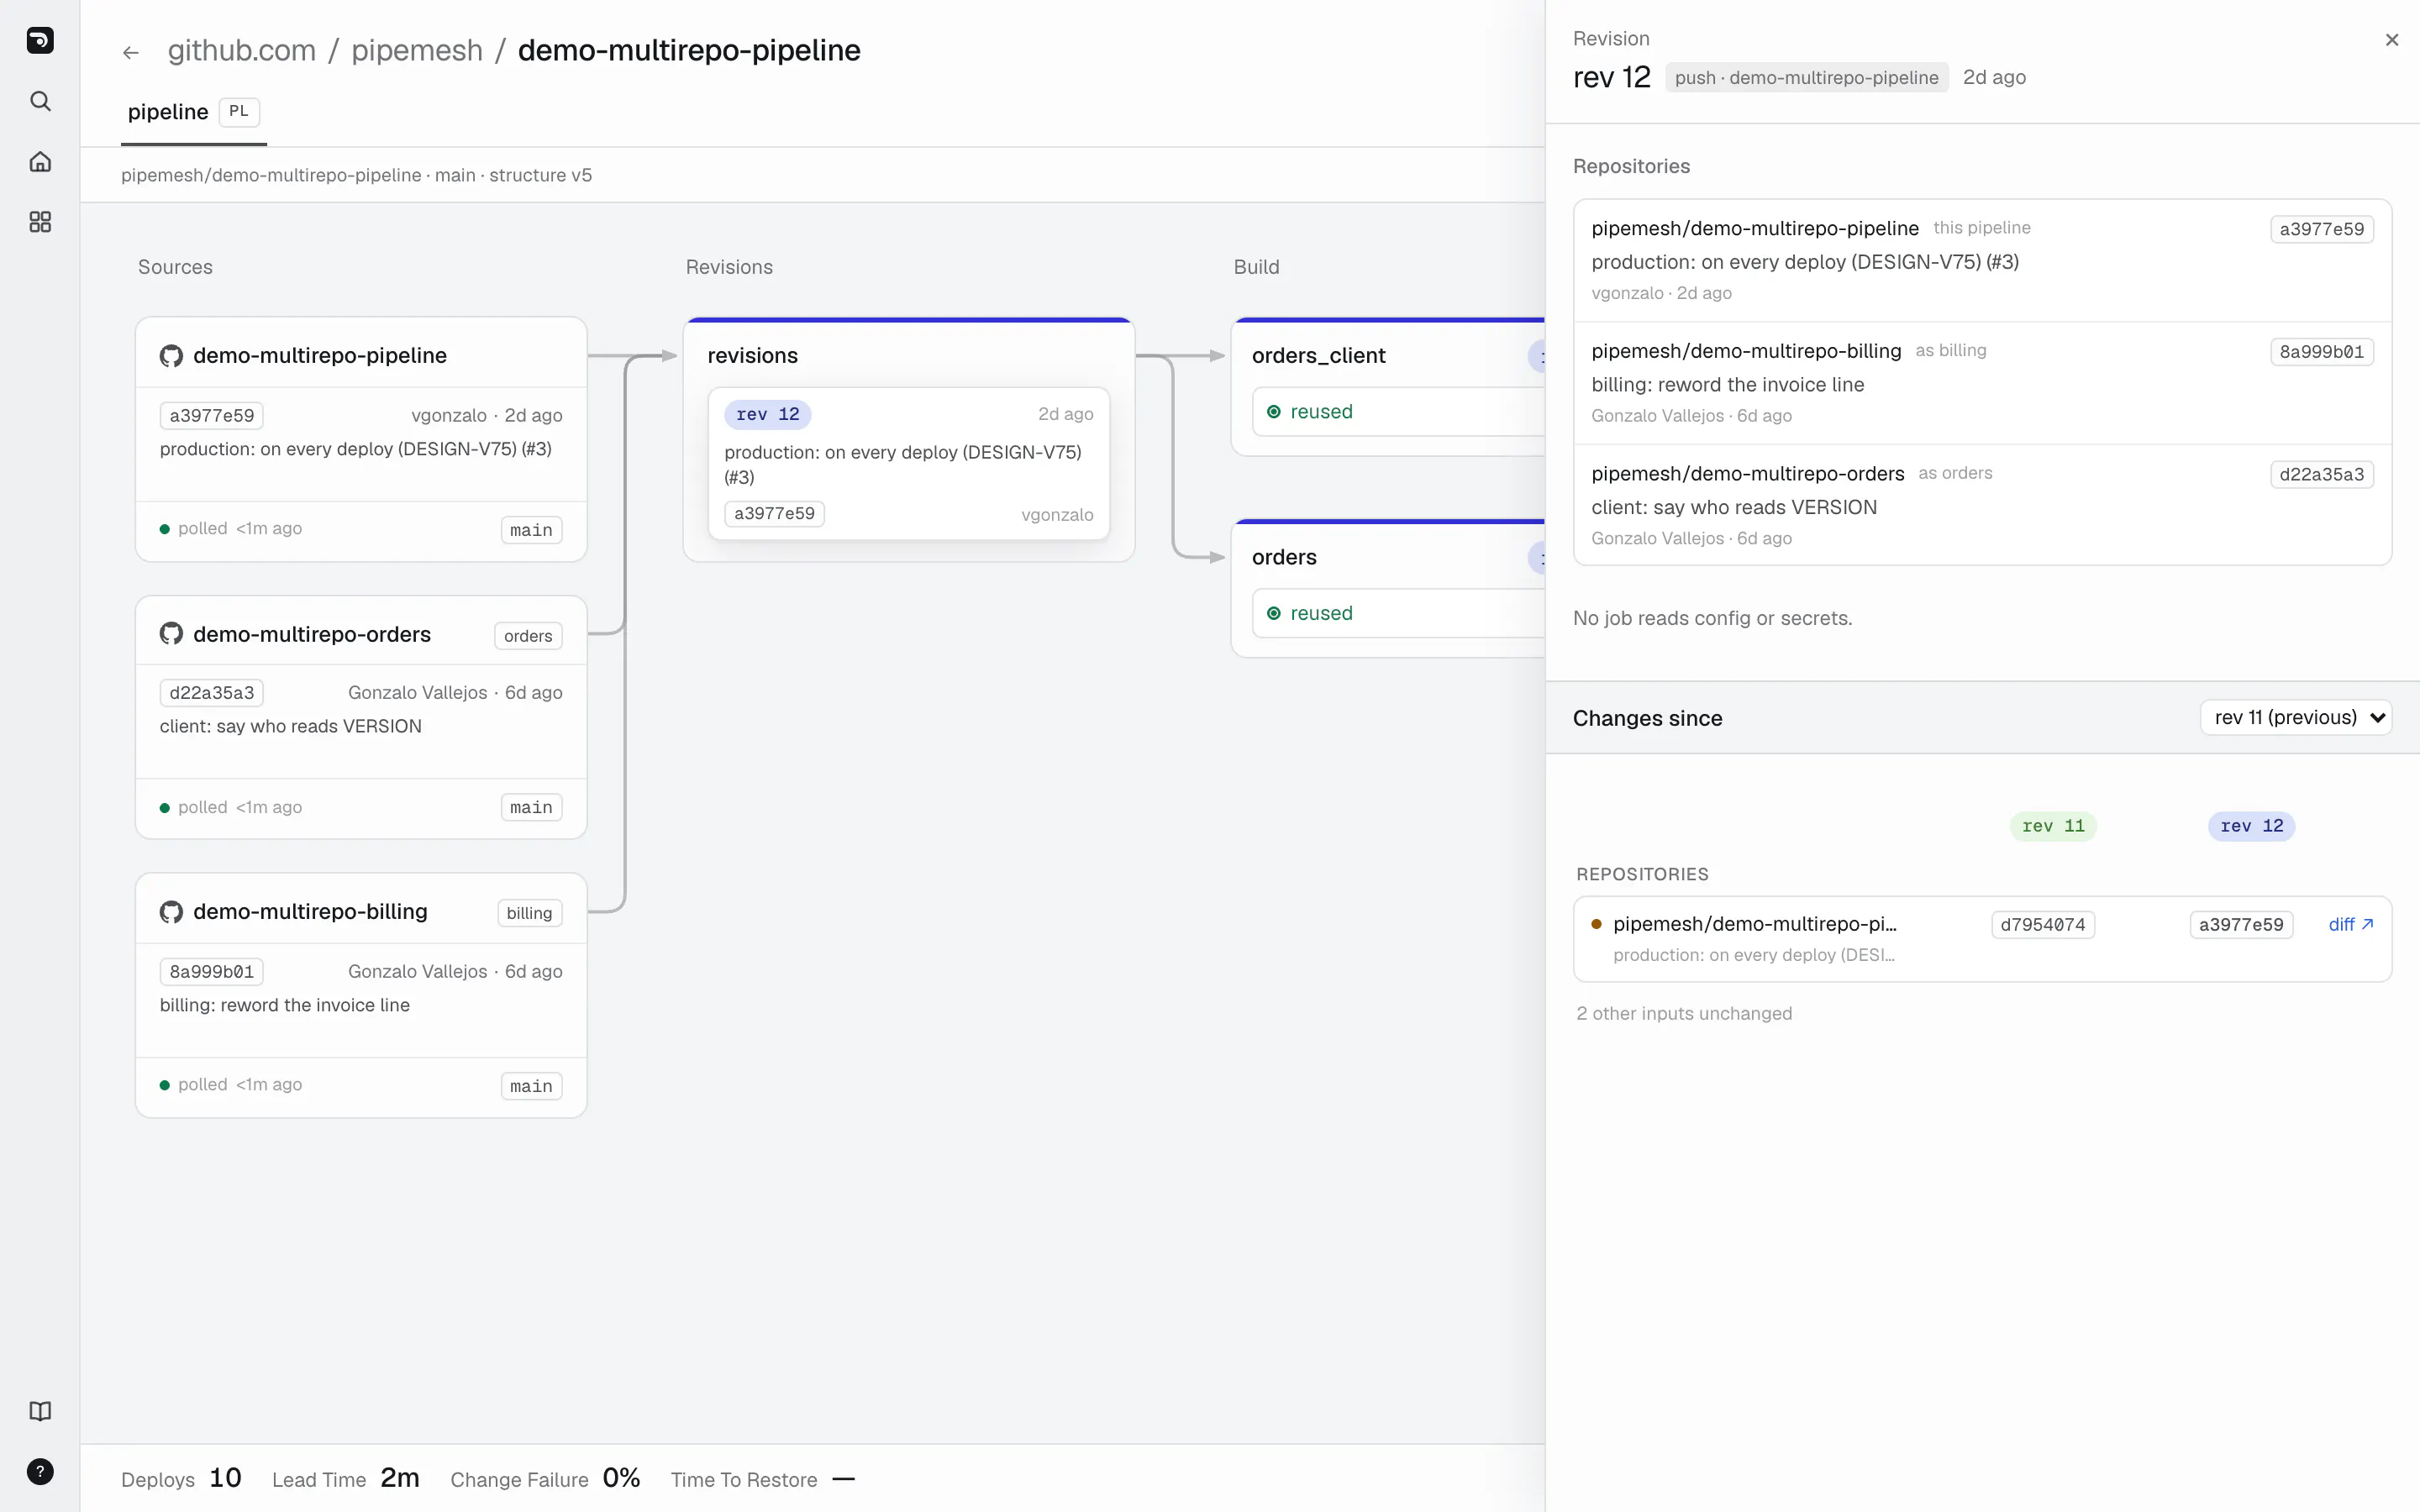This screenshot has height=1512, width=2420.
Task: Click the billing tag on demo-multirepo-billing card
Action: 529,913
